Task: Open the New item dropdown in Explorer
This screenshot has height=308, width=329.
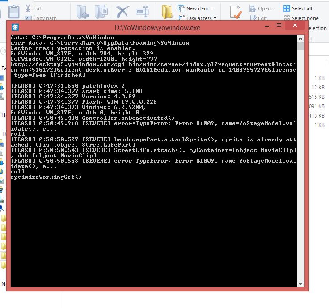Action: click(195, 8)
